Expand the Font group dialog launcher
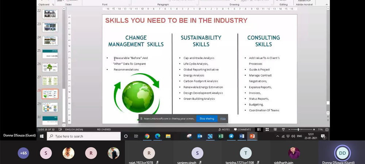The image size is (365, 164). tap(129, 5)
